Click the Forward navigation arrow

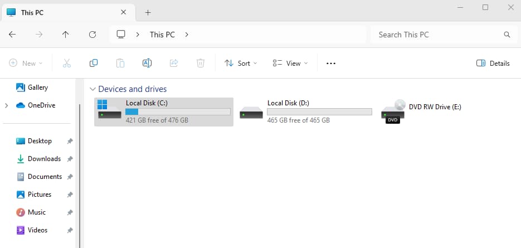click(x=39, y=35)
